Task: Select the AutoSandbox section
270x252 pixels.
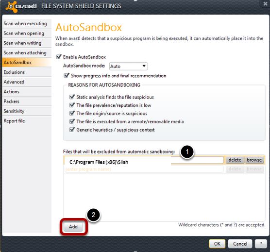Action: 27,63
